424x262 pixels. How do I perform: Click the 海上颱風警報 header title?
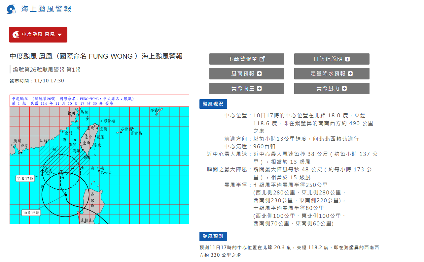point(46,9)
